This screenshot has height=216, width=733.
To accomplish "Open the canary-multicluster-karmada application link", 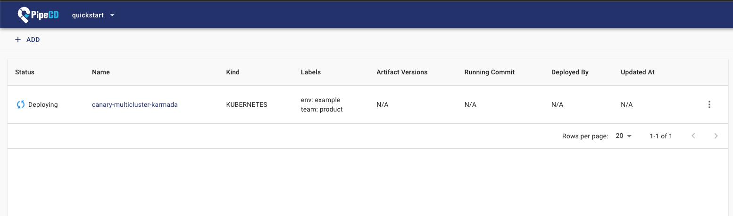I will [x=134, y=104].
